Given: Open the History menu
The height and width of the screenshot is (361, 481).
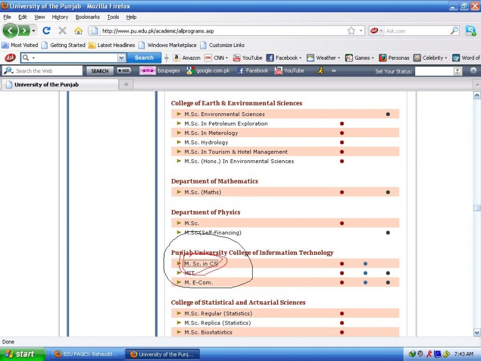Looking at the screenshot, I should coord(60,17).
